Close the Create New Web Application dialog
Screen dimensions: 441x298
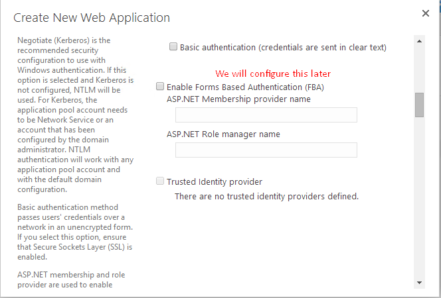tap(426, 13)
